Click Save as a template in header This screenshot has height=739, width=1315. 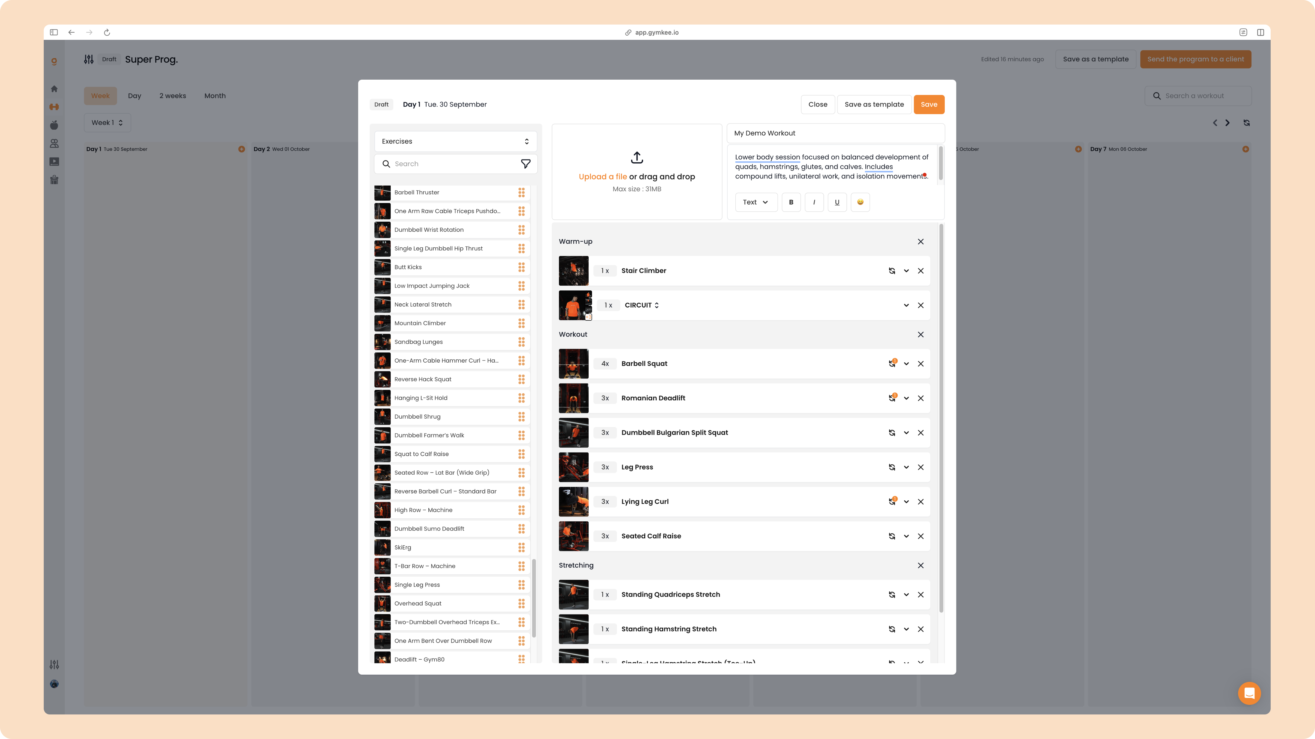click(1095, 59)
